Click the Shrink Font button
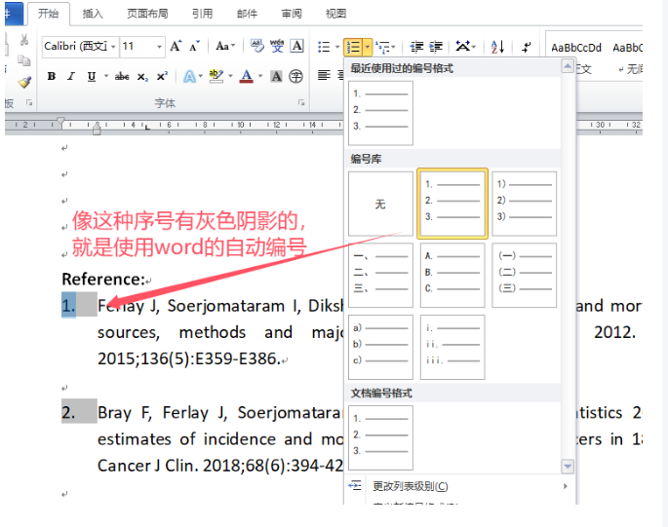The width and height of the screenshot is (668, 527). (194, 46)
